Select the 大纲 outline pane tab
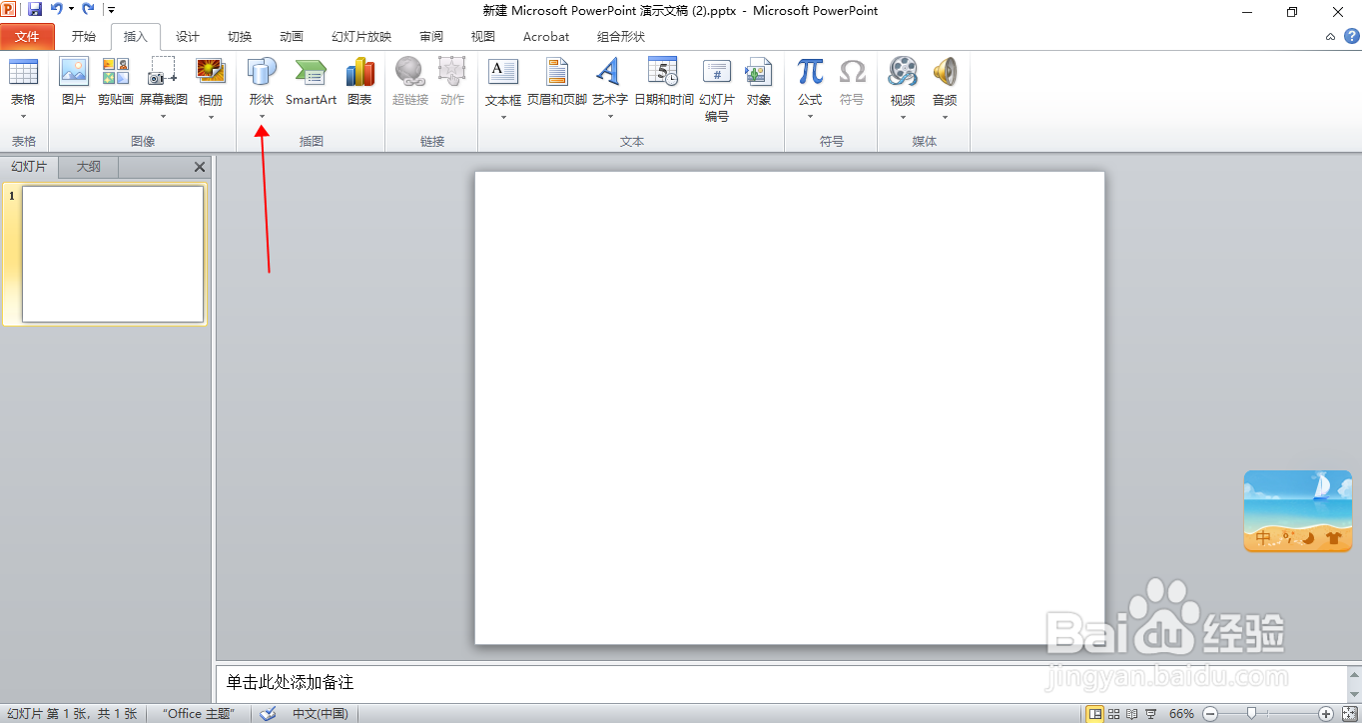1362x723 pixels. click(89, 167)
